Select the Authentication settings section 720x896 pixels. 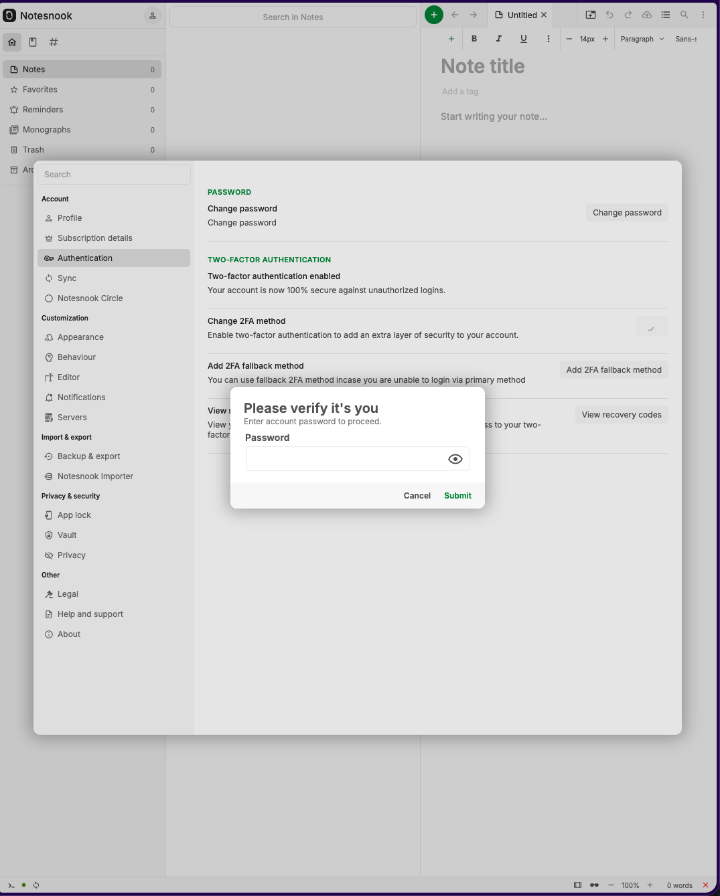tap(114, 258)
